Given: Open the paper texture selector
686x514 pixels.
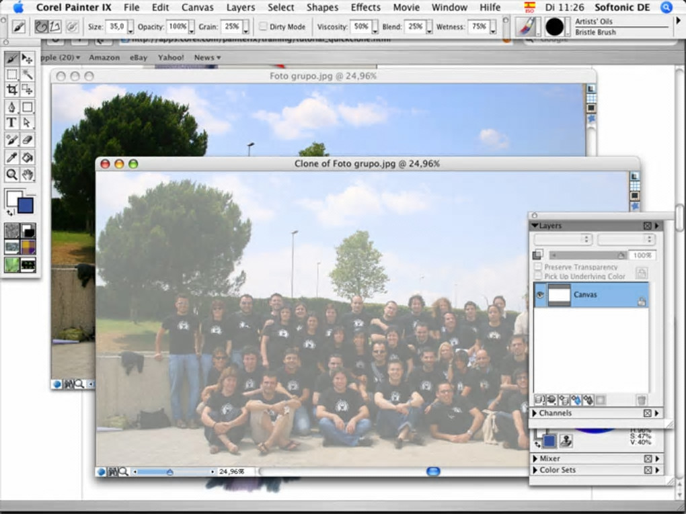Looking at the screenshot, I should 12,230.
